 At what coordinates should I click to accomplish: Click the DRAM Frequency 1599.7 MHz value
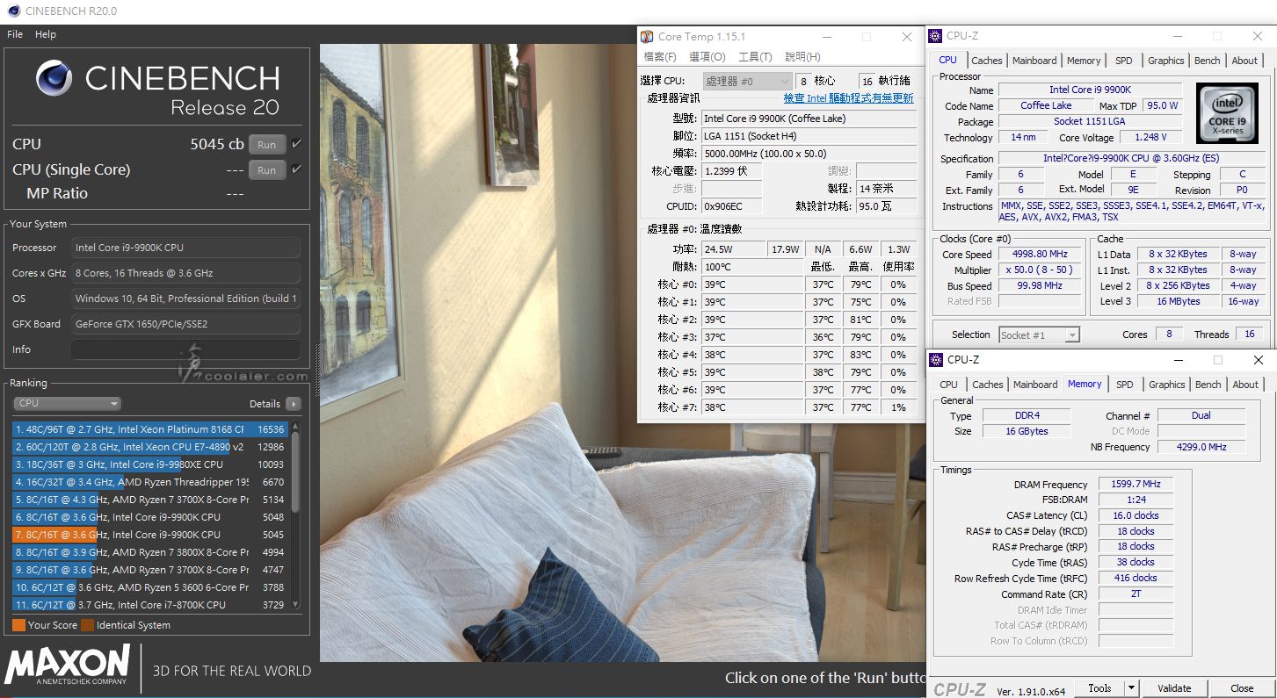point(1136,484)
